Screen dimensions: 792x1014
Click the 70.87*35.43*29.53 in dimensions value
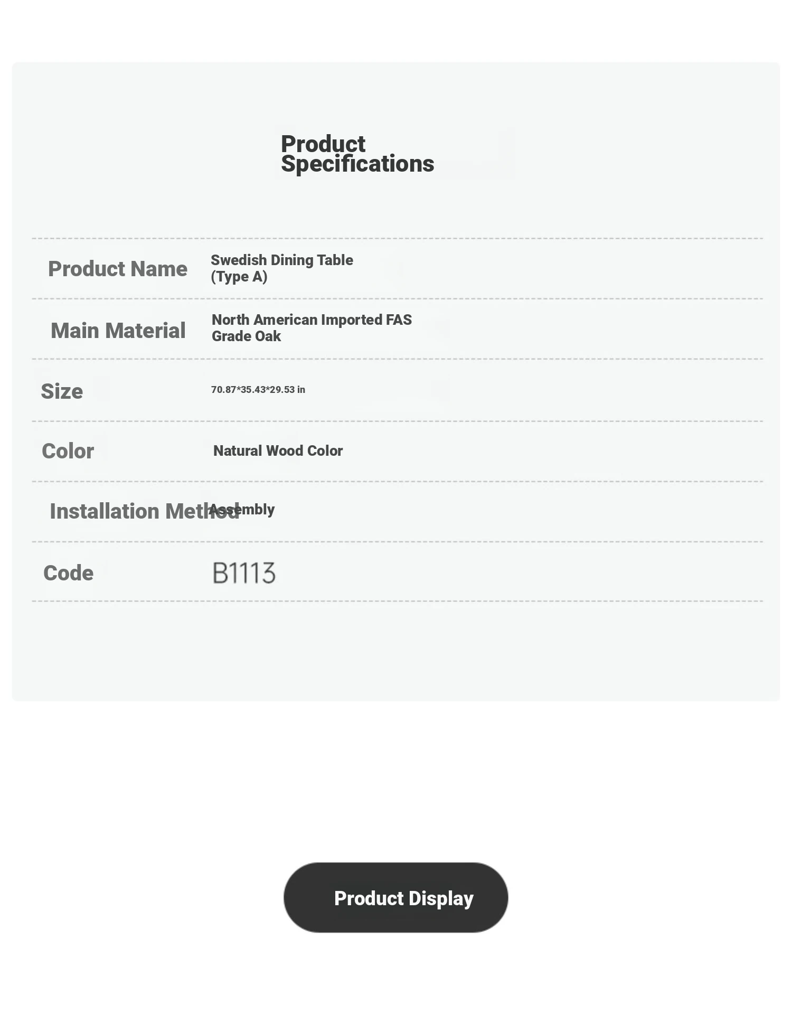coord(258,390)
